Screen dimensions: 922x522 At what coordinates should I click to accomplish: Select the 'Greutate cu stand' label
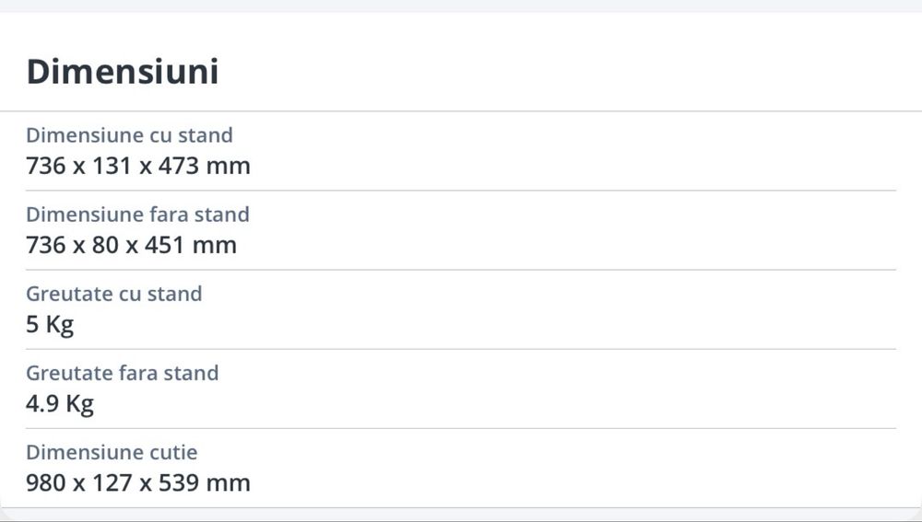click(x=113, y=294)
